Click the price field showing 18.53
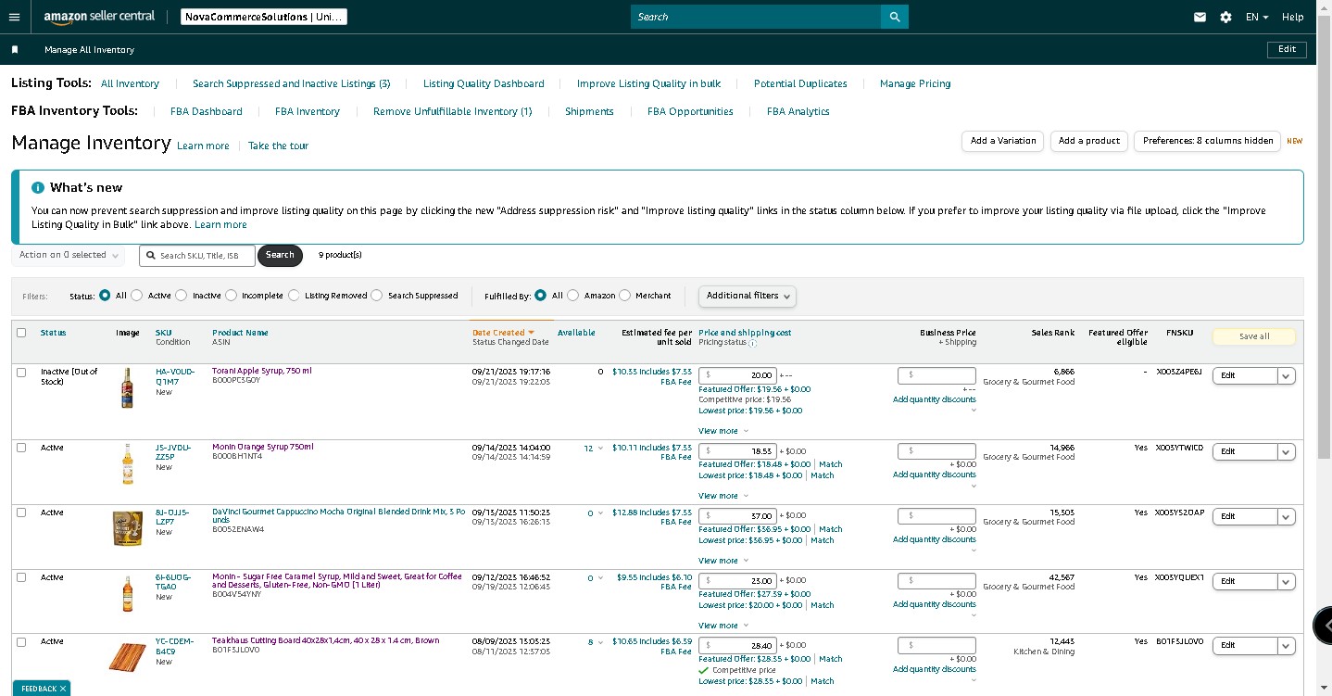The image size is (1332, 696). (x=737, y=451)
